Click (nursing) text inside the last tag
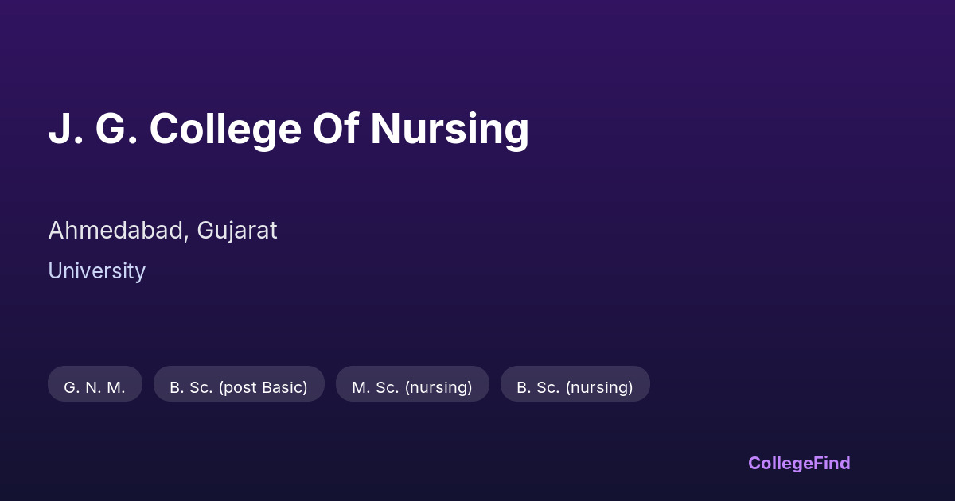The height and width of the screenshot is (501, 955). pos(599,387)
